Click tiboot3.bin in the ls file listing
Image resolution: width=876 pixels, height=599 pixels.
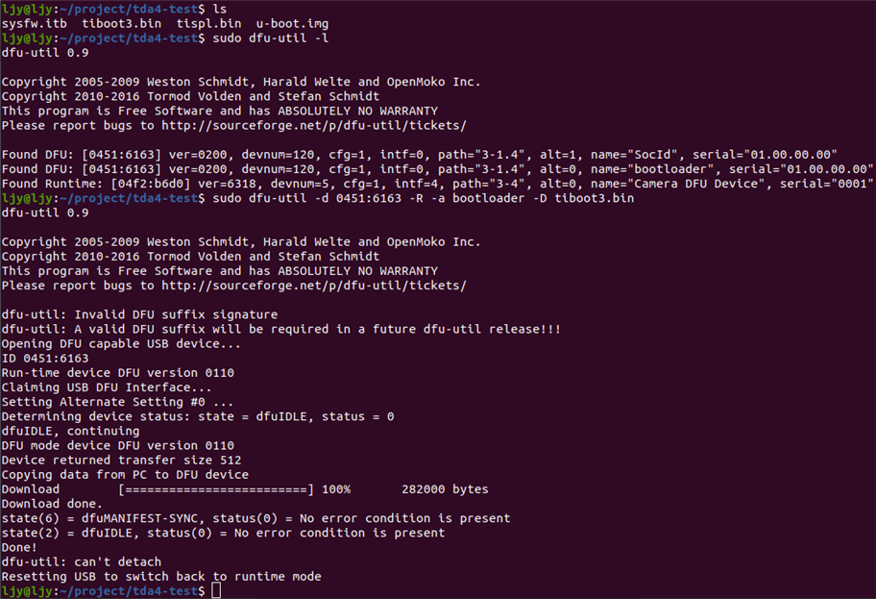click(x=112, y=22)
